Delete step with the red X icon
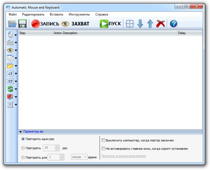This screenshot has width=210, height=170. click(x=160, y=24)
